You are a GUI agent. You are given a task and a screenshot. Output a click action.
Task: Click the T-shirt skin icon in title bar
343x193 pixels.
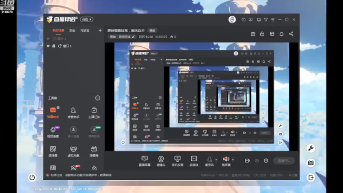[x=266, y=20]
